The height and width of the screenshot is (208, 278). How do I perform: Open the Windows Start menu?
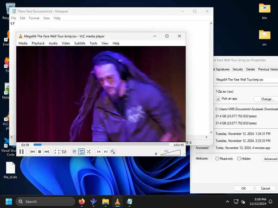pyautogui.click(x=9, y=201)
